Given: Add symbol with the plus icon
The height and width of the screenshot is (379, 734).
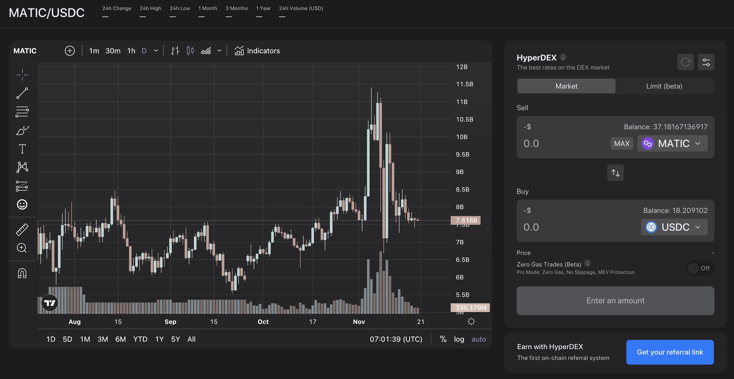Looking at the screenshot, I should click(x=70, y=51).
